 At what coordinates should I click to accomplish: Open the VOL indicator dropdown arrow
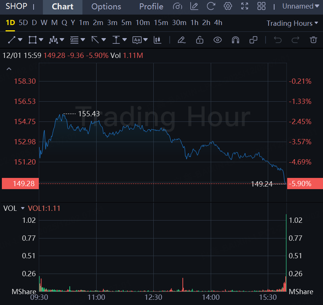tap(22, 208)
